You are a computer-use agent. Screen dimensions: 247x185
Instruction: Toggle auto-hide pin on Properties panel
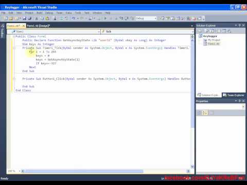tap(240, 101)
